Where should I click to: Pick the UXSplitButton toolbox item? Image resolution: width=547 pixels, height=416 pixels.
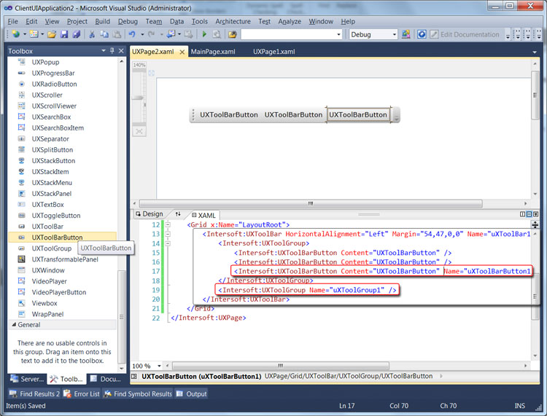point(52,150)
